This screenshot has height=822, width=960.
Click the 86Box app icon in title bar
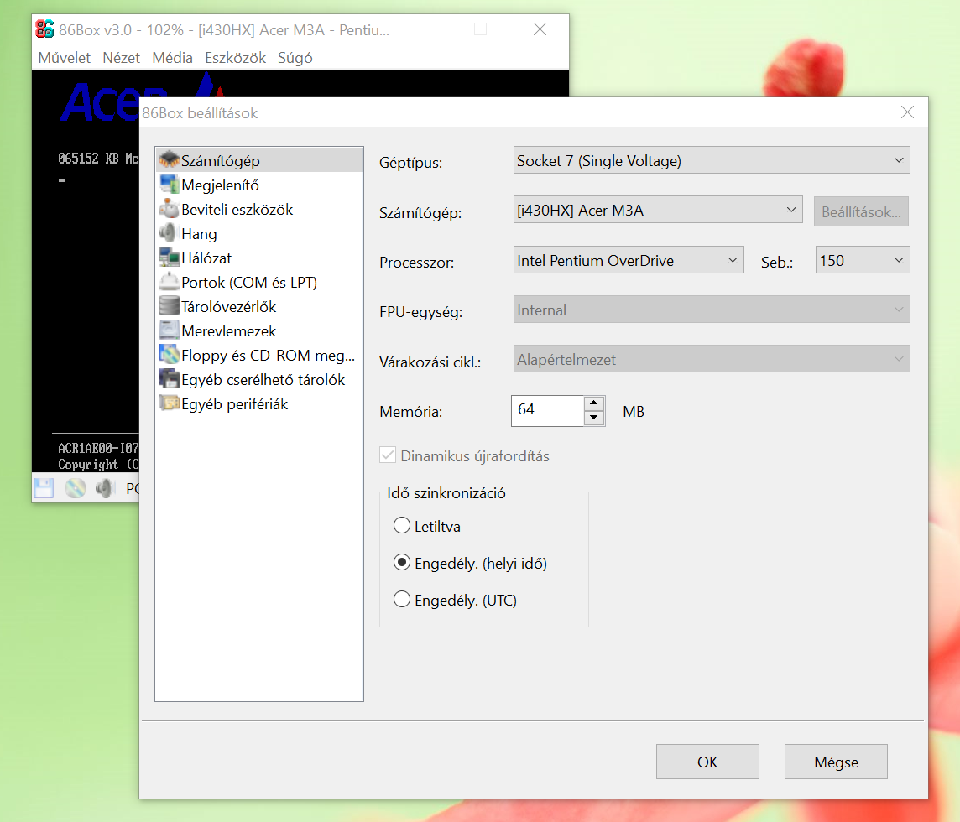click(44, 29)
